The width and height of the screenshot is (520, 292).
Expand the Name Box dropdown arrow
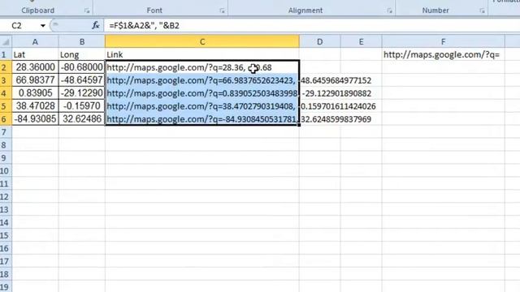(x=43, y=25)
